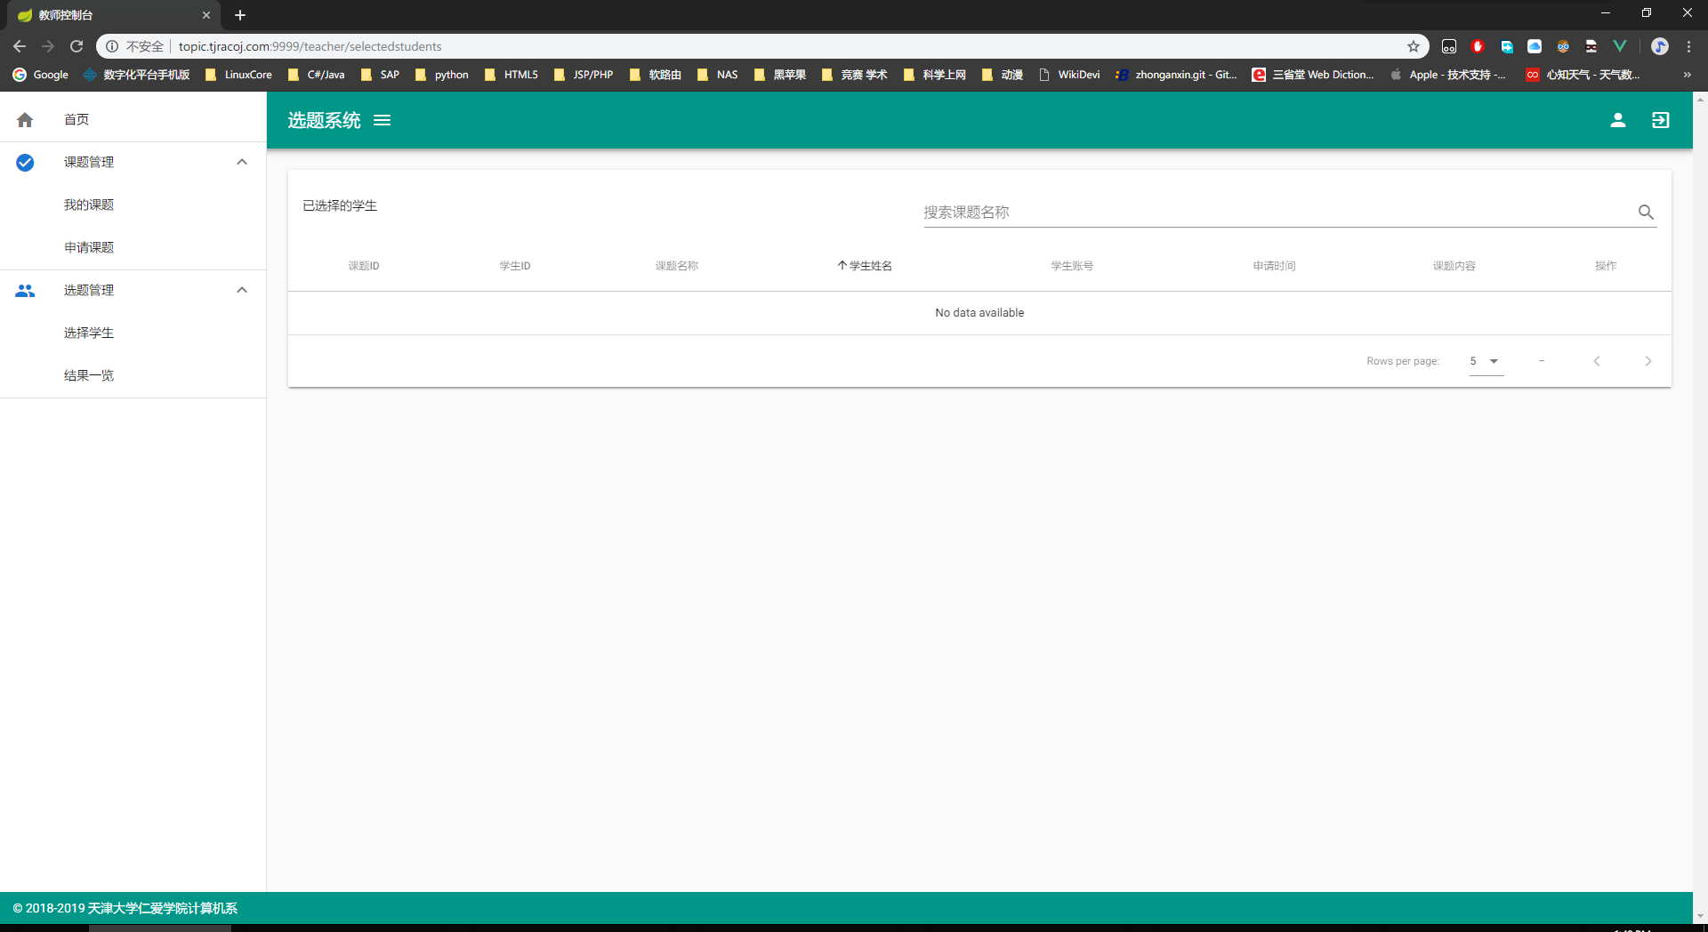
Task: Click the browser address bar URL
Action: point(310,46)
